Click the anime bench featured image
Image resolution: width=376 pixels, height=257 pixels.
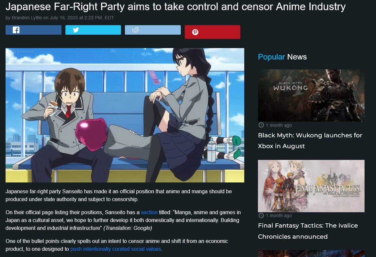point(125,115)
